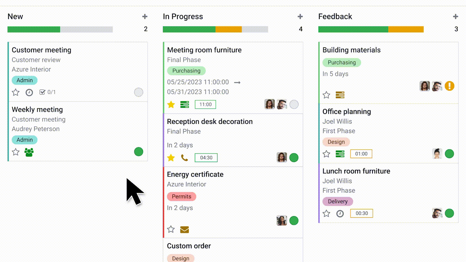The height and width of the screenshot is (262, 466).
Task: Click the clock activity icon on Customer meeting
Action: (29, 93)
